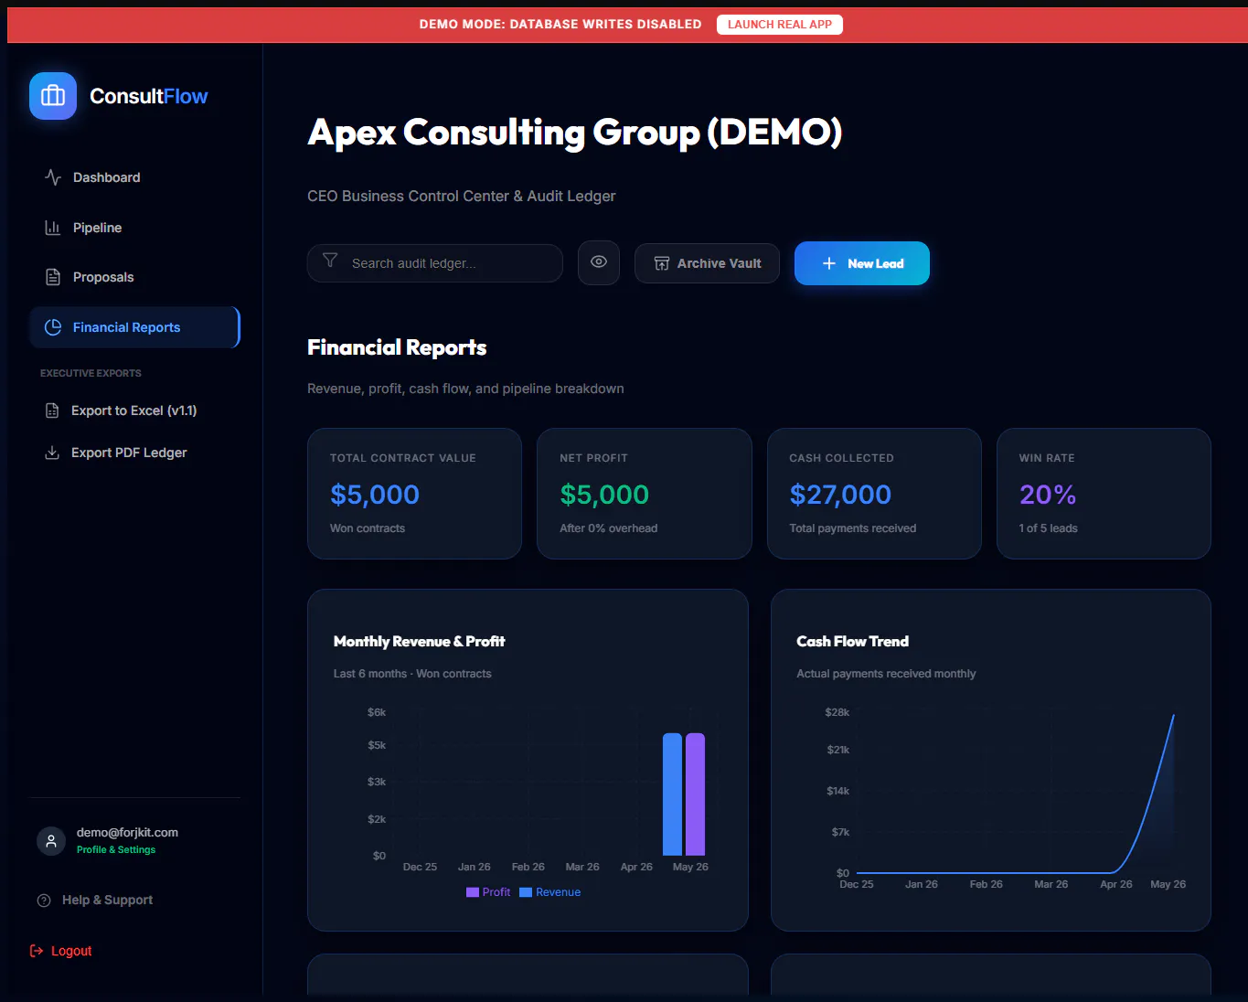1248x1002 pixels.
Task: Click the ConsultFlow brand name
Action: pyautogui.click(x=149, y=96)
